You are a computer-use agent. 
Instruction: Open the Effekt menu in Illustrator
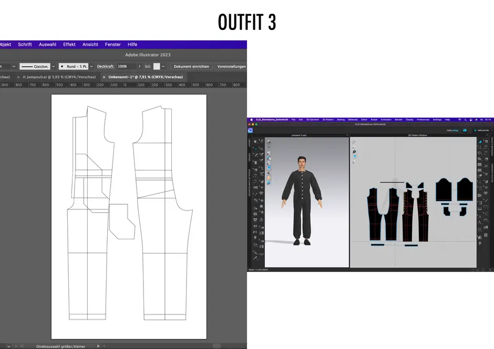coord(69,45)
